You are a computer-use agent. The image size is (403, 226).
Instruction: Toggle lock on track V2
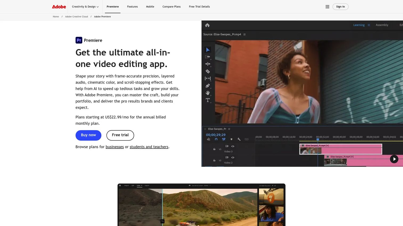214,160
